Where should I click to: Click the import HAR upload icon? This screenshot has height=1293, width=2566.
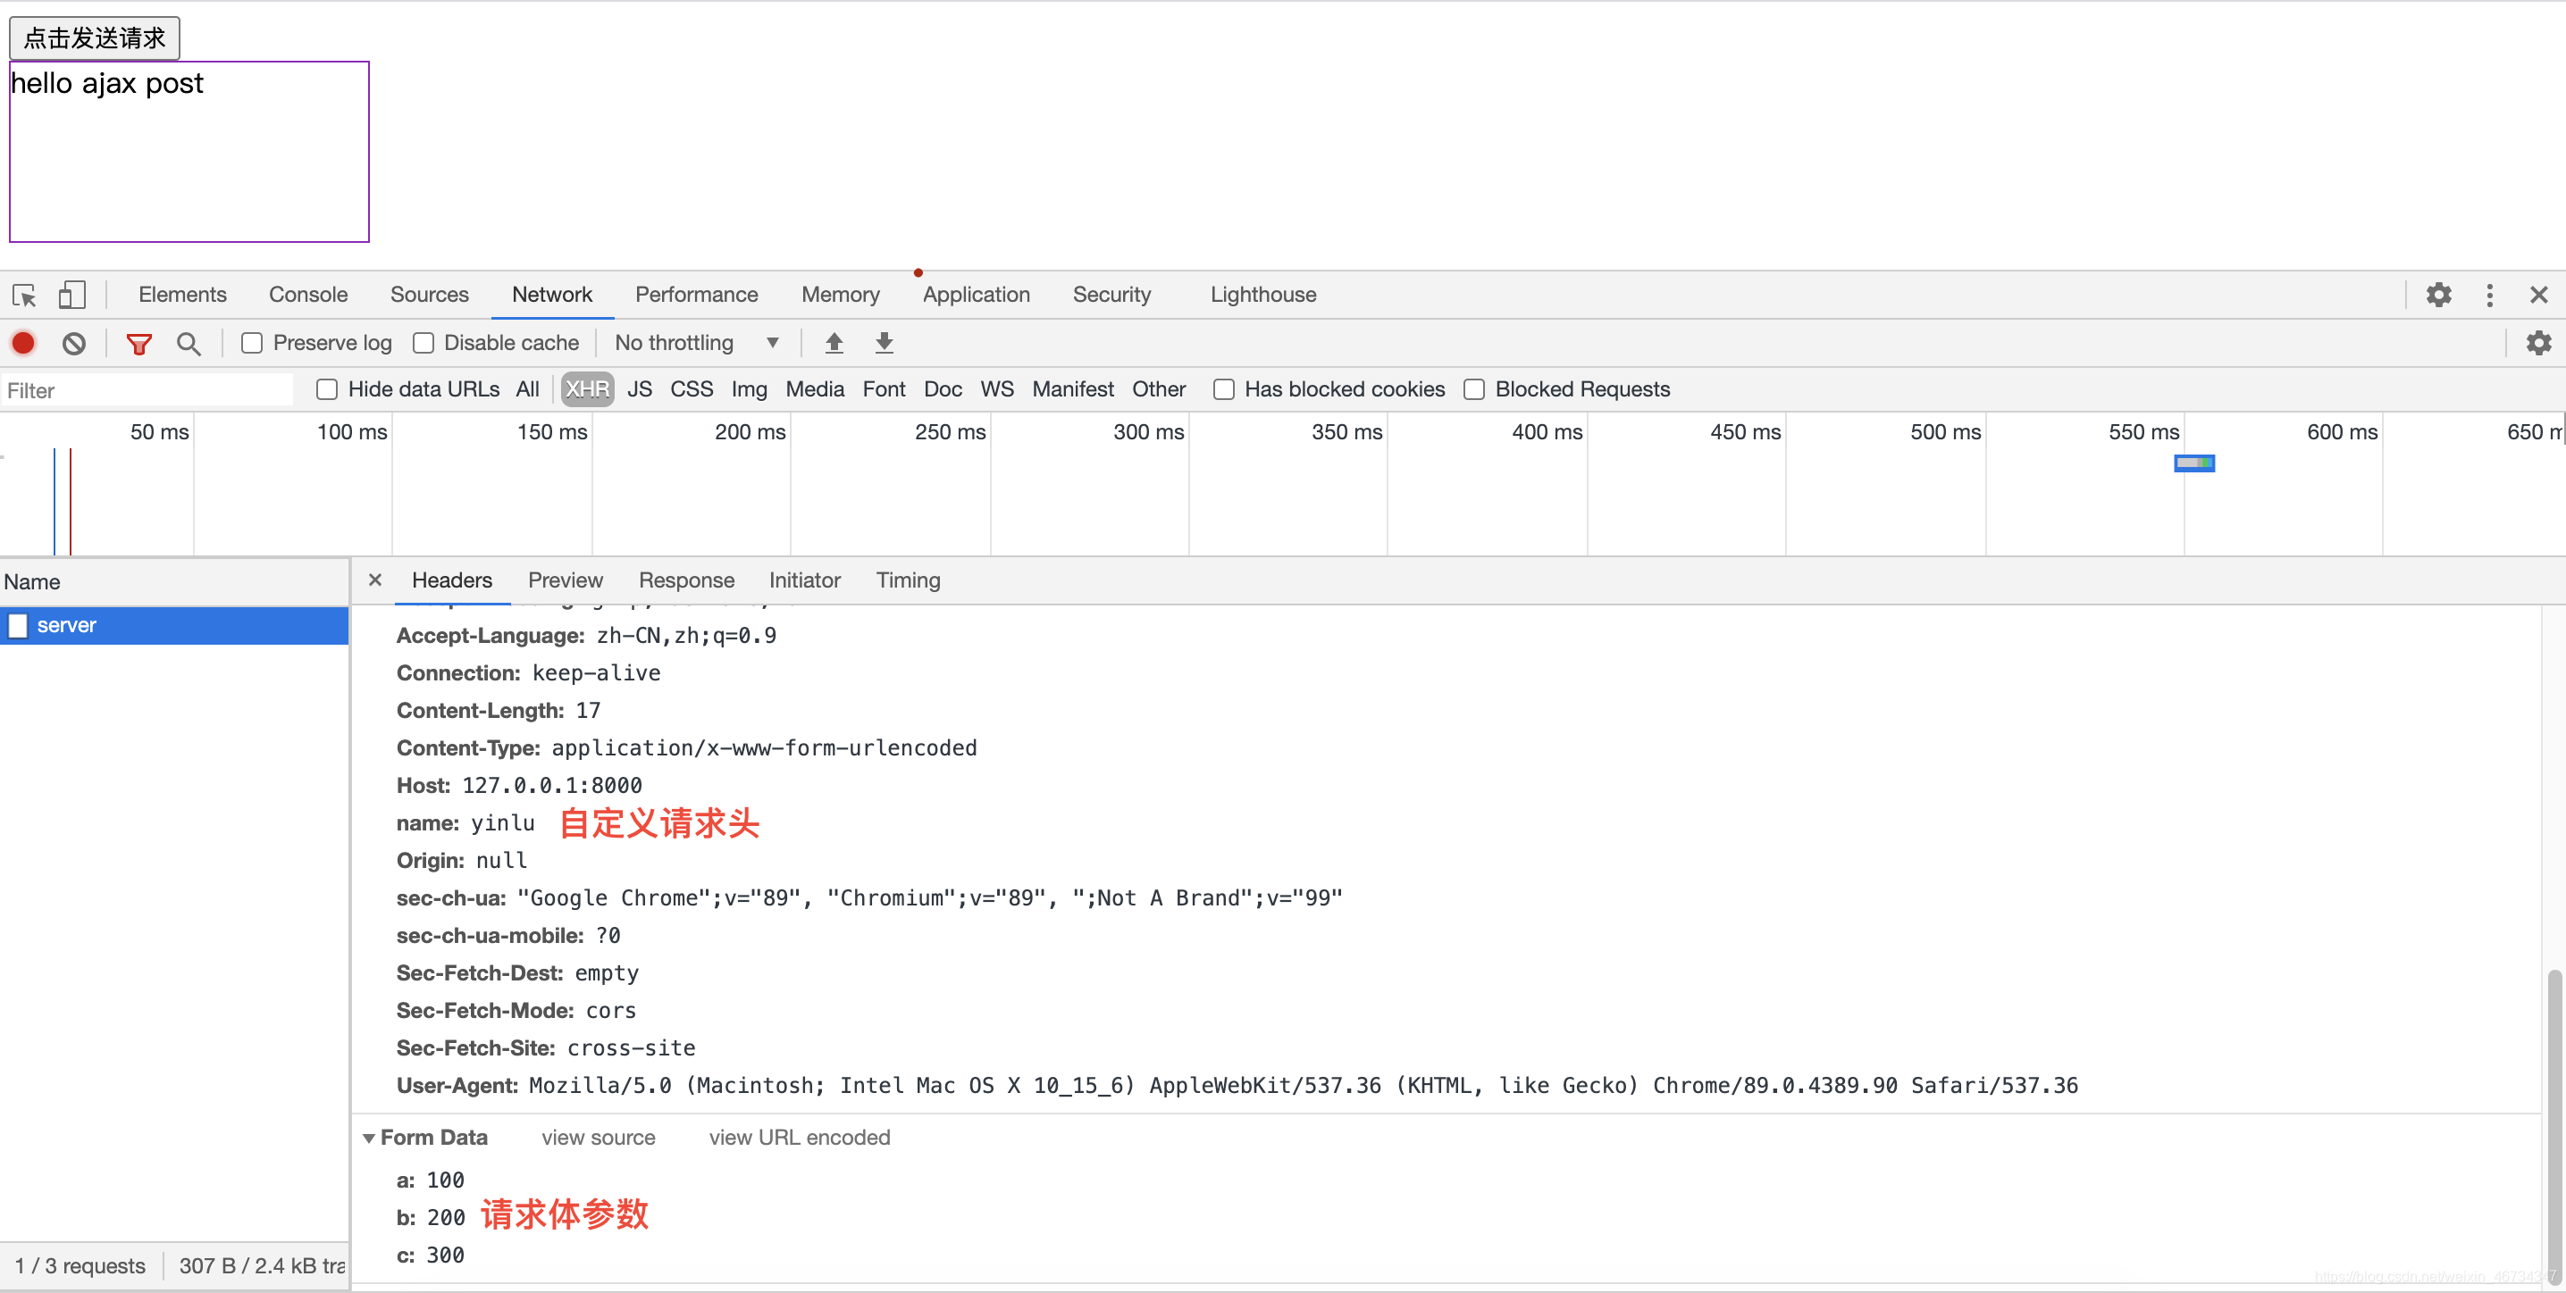point(834,344)
